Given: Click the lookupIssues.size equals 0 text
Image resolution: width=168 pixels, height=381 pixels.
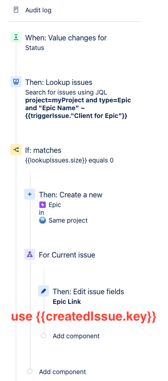Looking at the screenshot, I should pyautogui.click(x=69, y=160).
